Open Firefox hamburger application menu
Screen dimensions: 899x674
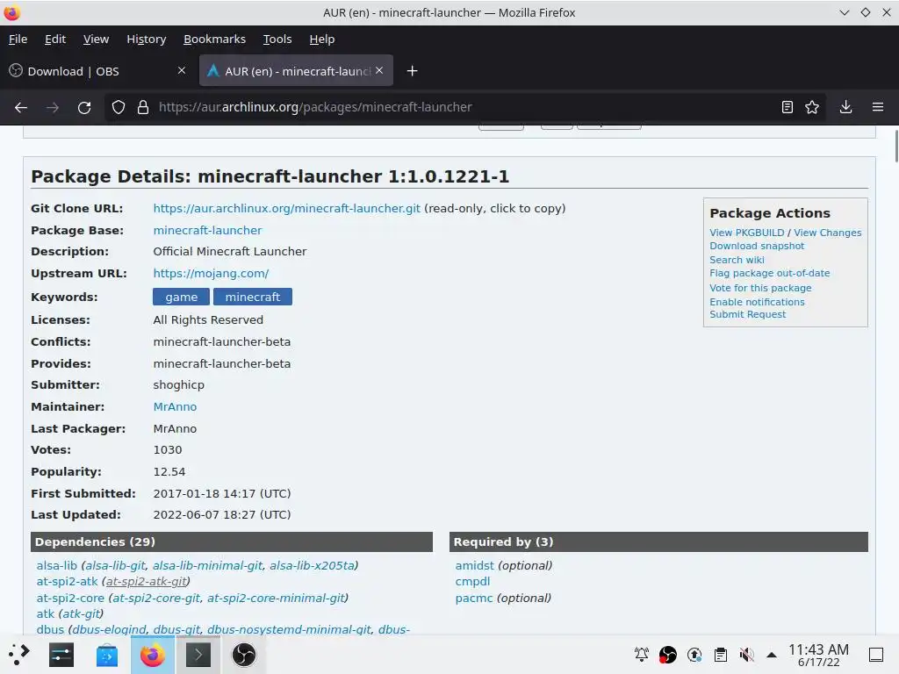(x=877, y=107)
